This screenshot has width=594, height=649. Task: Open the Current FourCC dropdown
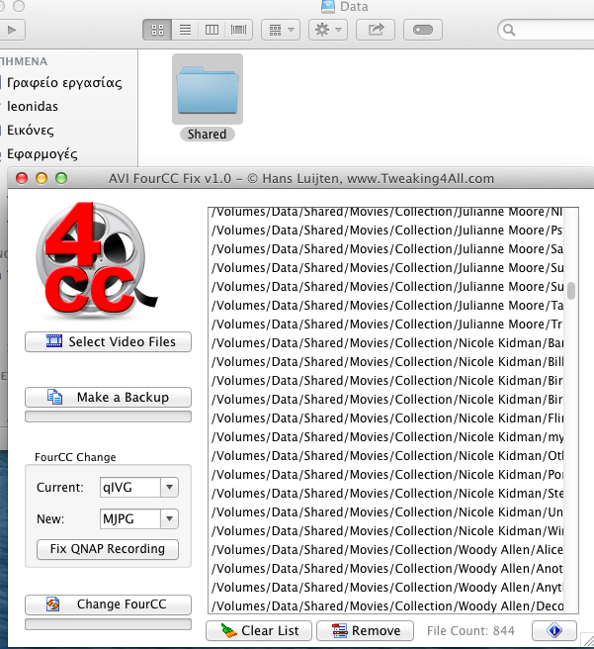tap(169, 487)
